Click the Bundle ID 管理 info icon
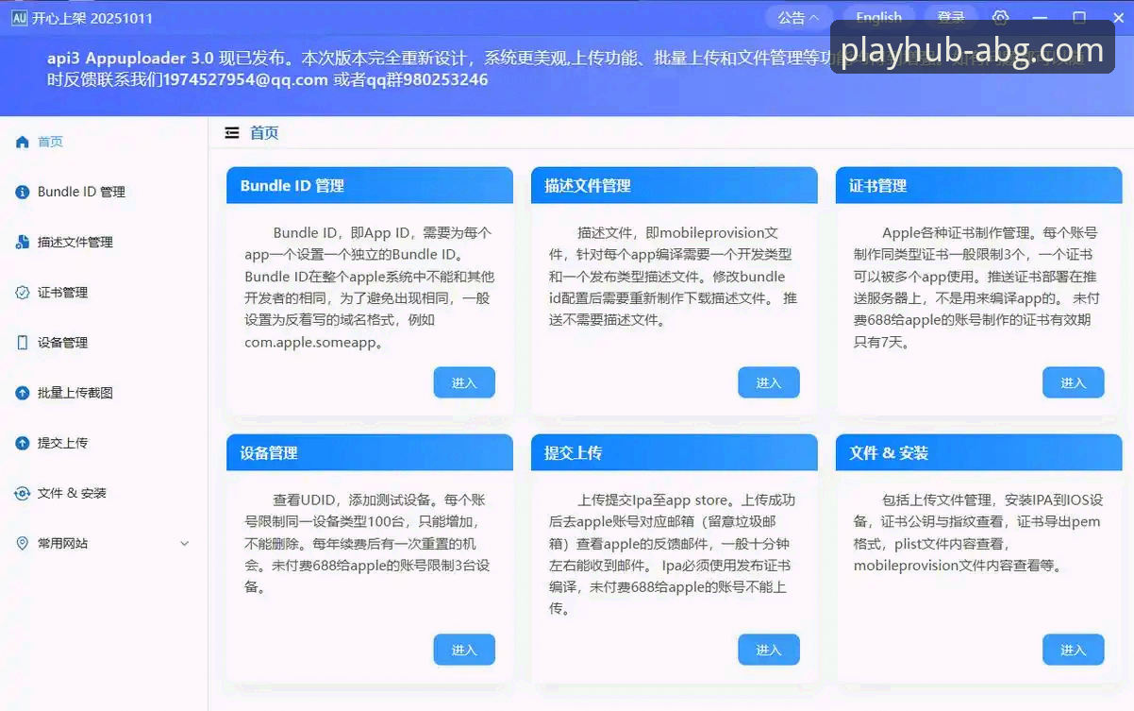 (22, 192)
